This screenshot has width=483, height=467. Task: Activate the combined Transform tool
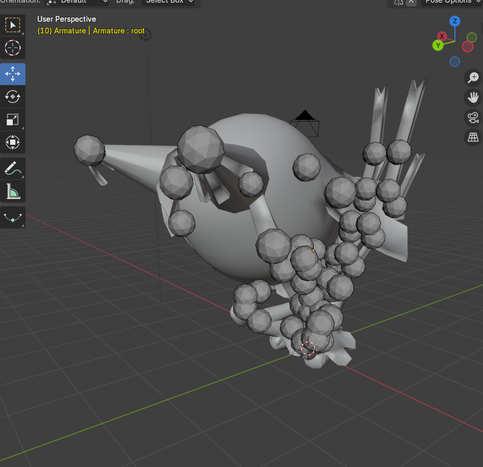click(13, 142)
